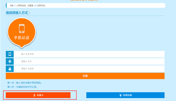Screen dimensions: 176x101
Task: Click the lock icon beside card password field
Action: click(x=10, y=69)
